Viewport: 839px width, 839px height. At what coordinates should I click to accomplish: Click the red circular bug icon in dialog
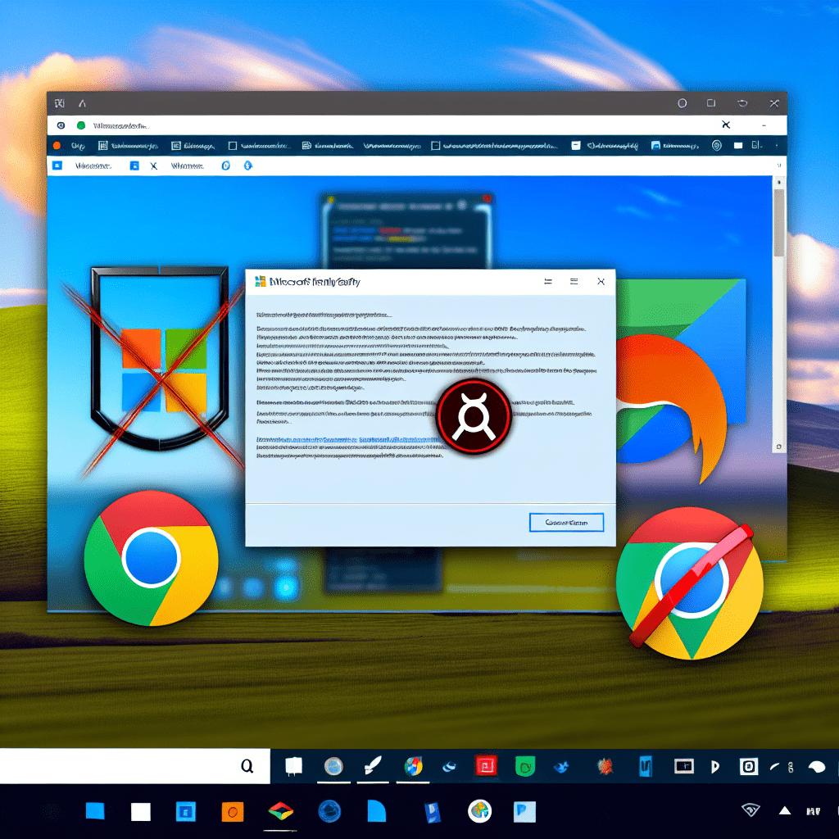point(473,415)
